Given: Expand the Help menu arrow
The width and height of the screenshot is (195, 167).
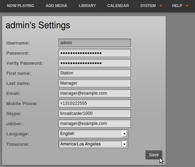Looking at the screenshot, I should coord(187,6).
